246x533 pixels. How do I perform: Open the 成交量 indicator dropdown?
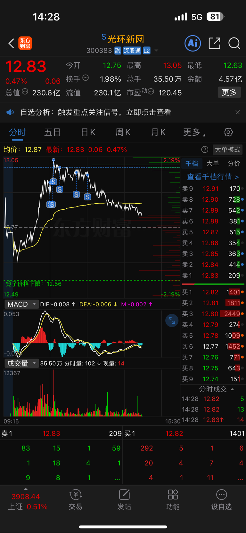pos(21,363)
